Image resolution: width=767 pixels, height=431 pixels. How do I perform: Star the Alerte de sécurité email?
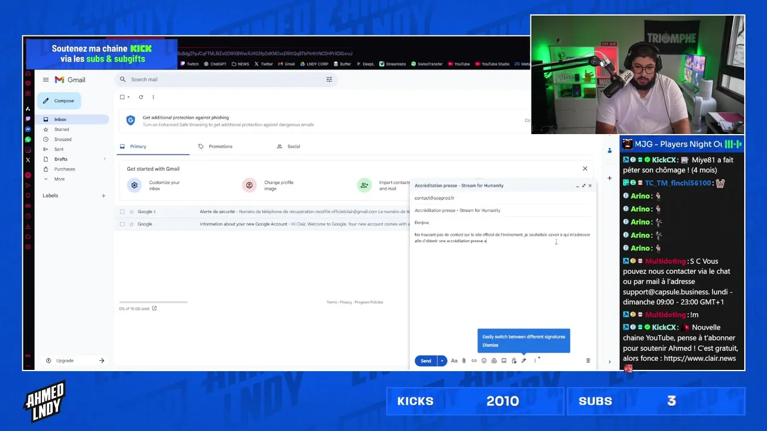(132, 211)
